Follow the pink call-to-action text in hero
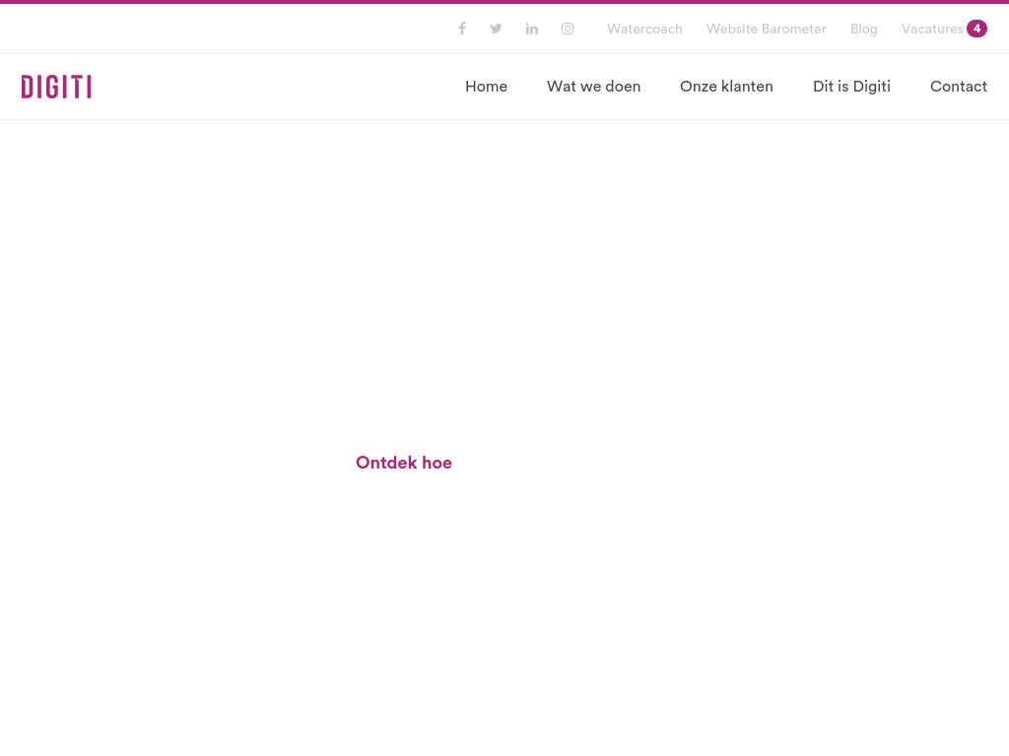Screen dimensions: 1009x756 (x=403, y=463)
